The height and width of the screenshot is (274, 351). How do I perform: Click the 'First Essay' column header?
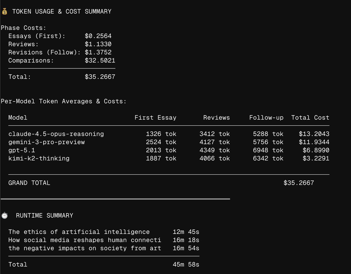click(155, 118)
